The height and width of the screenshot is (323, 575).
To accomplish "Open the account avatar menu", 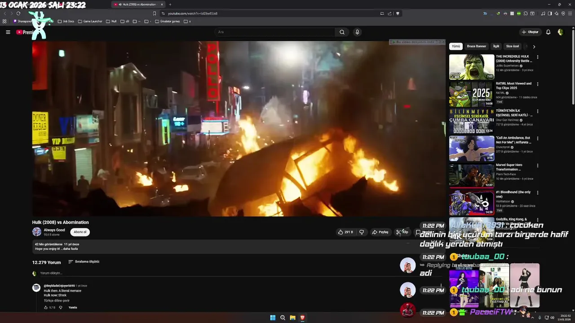I will point(560,32).
